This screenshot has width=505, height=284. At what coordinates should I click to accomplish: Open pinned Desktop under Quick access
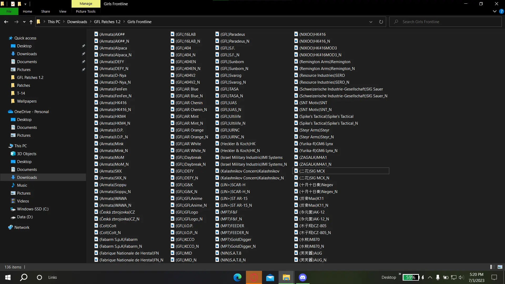pos(24,46)
